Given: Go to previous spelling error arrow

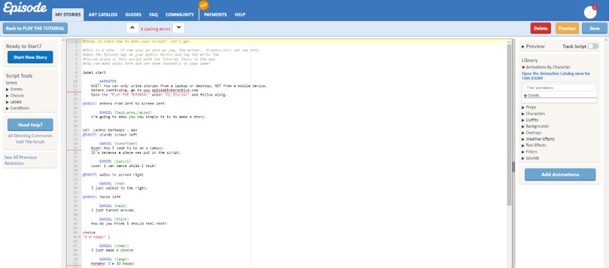Looking at the screenshot, I should coord(132,28).
